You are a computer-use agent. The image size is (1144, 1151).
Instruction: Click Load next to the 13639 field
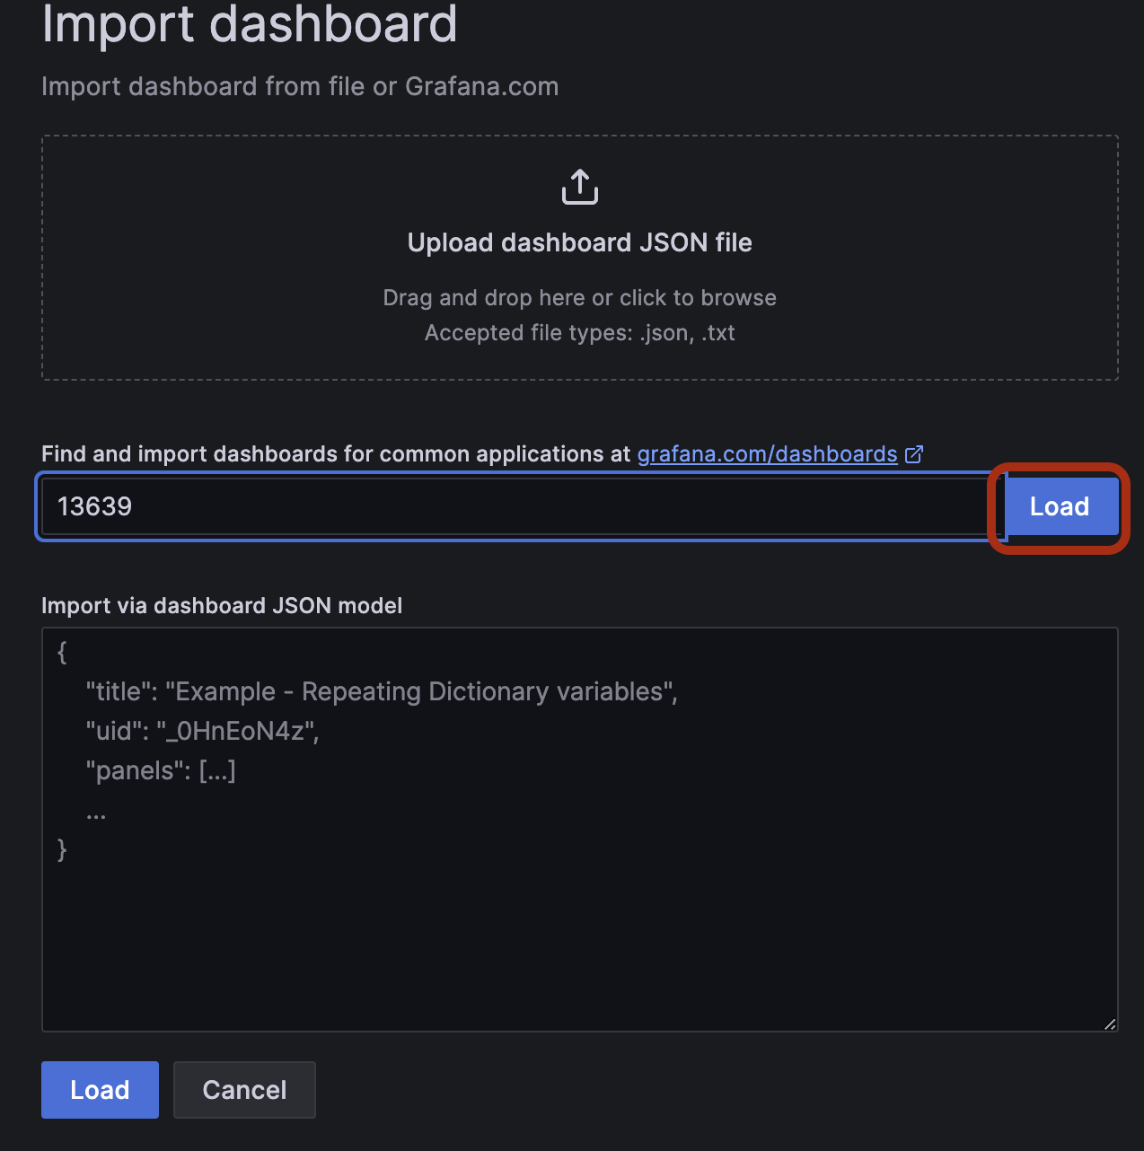(x=1060, y=506)
